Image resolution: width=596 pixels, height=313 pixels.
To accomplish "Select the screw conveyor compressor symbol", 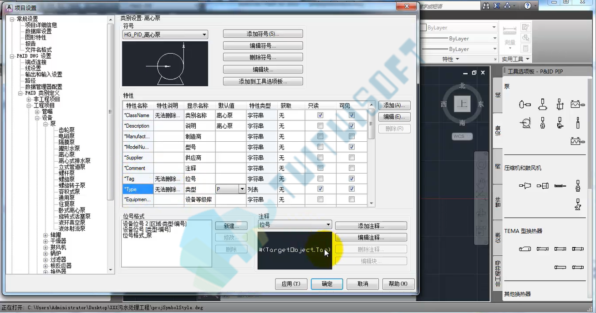I will pyautogui.click(x=560, y=185).
